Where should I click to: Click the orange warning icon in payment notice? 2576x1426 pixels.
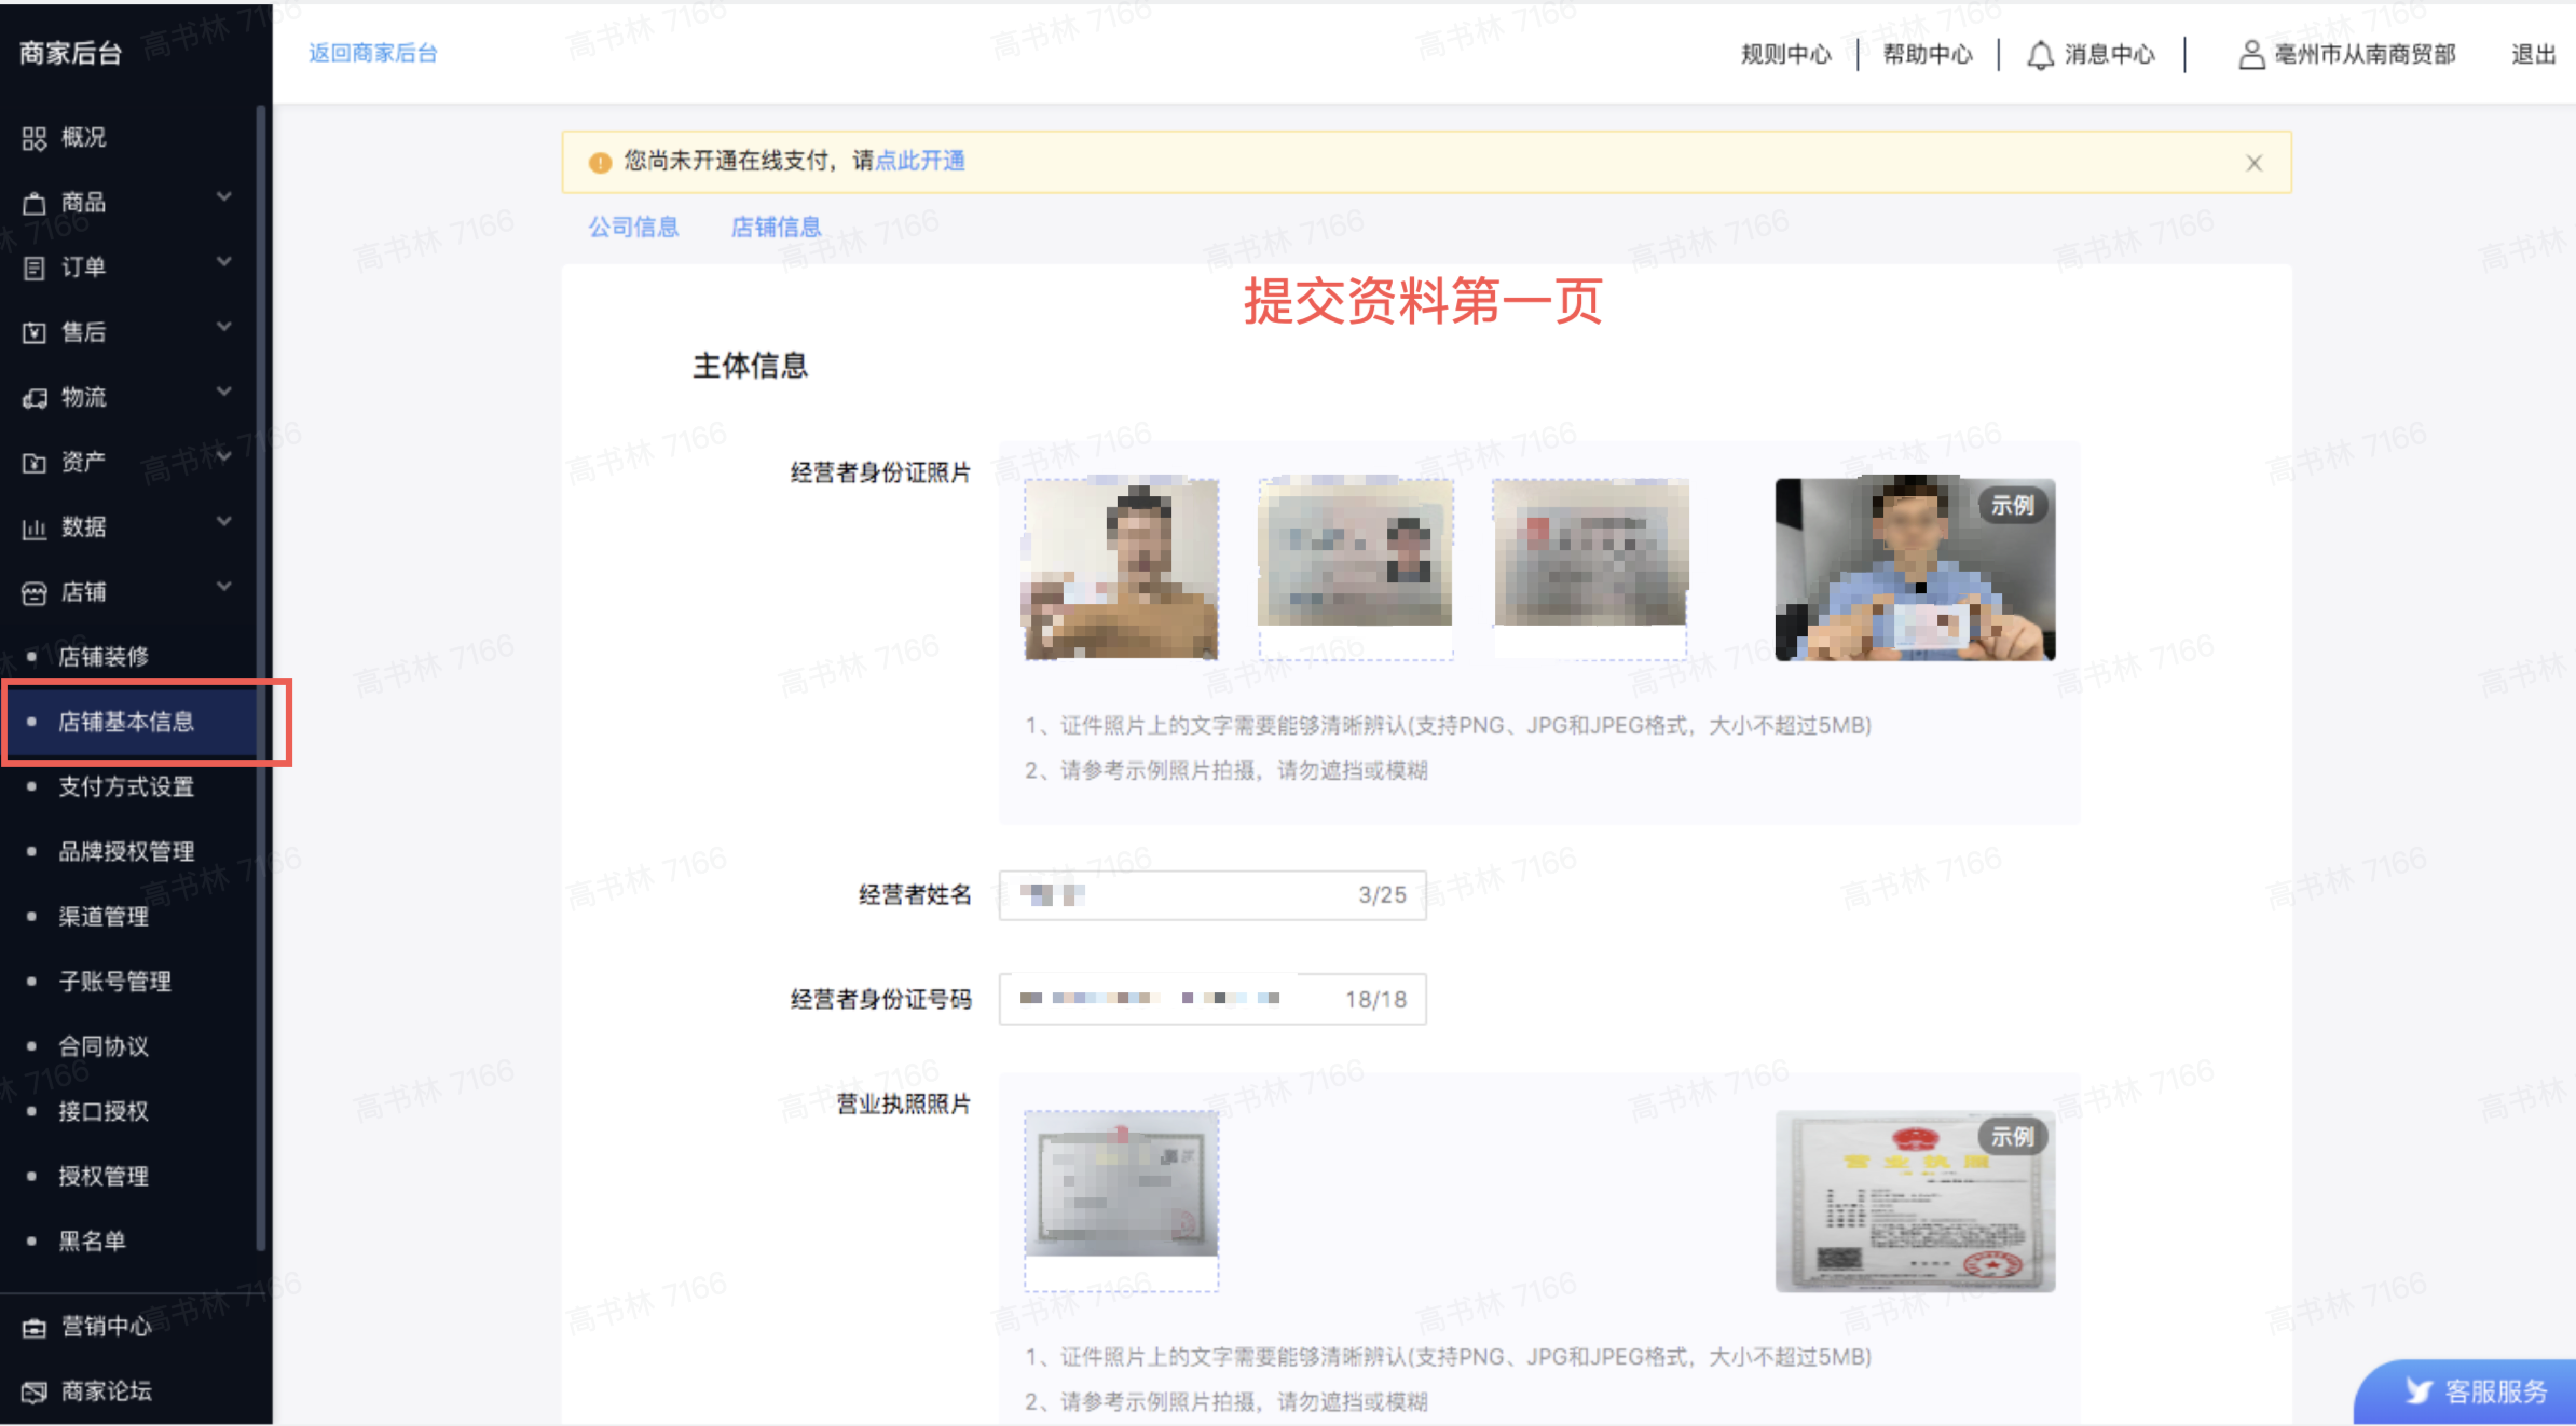click(600, 162)
